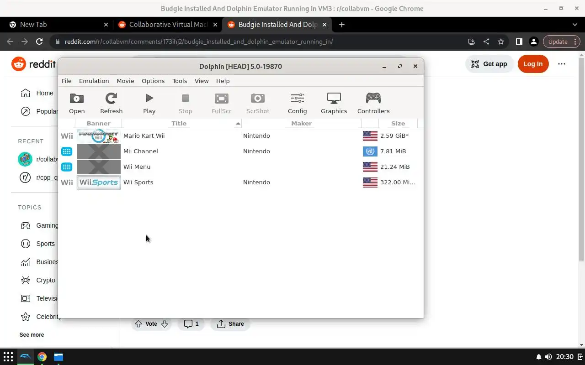Open the Tools menu

(180, 81)
